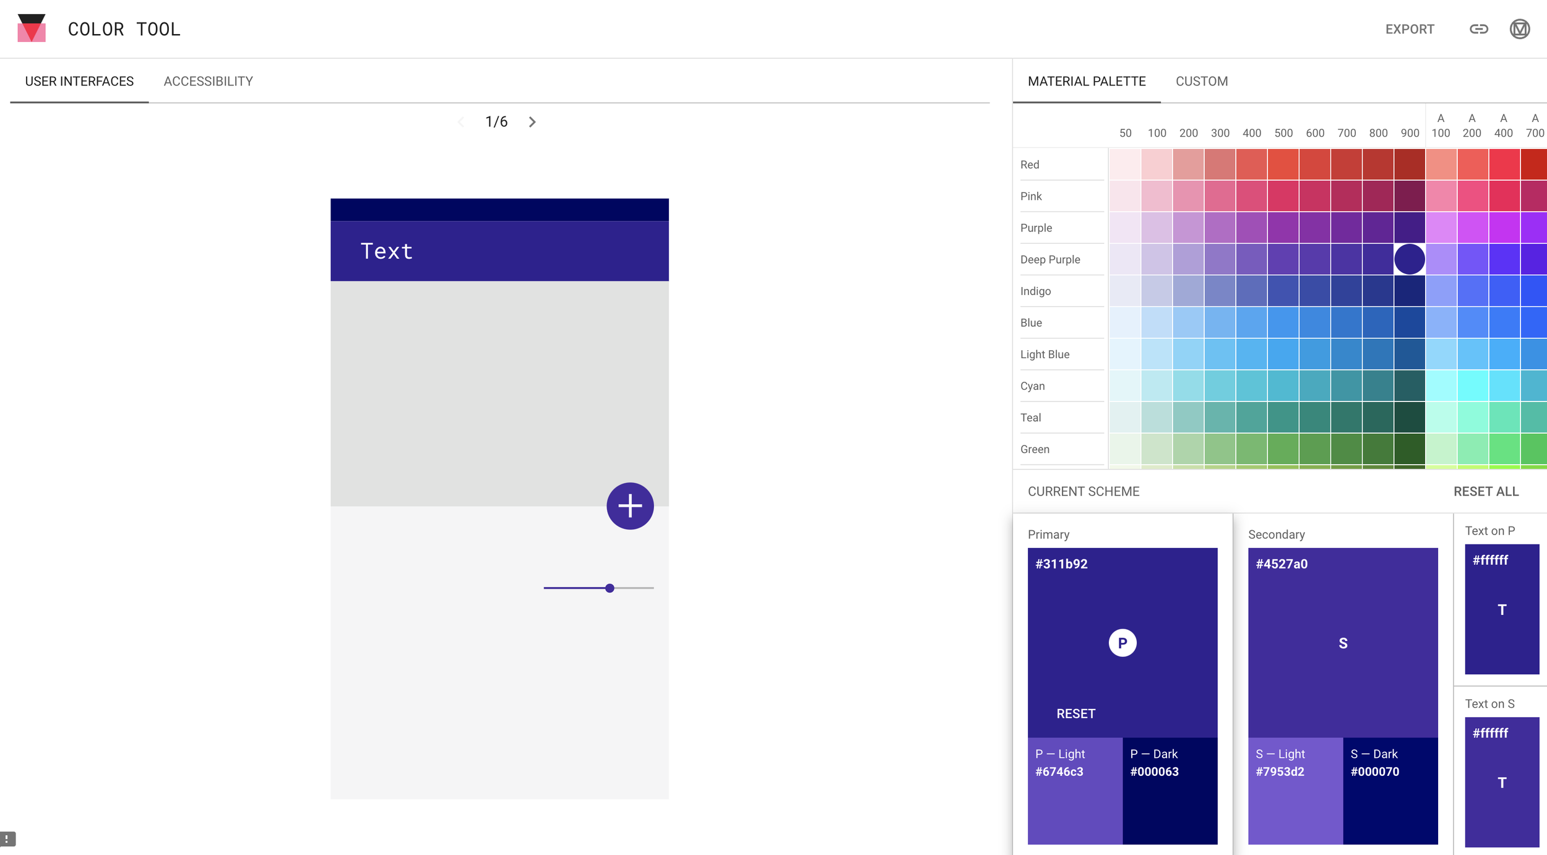The image size is (1547, 855).
Task: Open the Material Design logo icon
Action: [1519, 29]
